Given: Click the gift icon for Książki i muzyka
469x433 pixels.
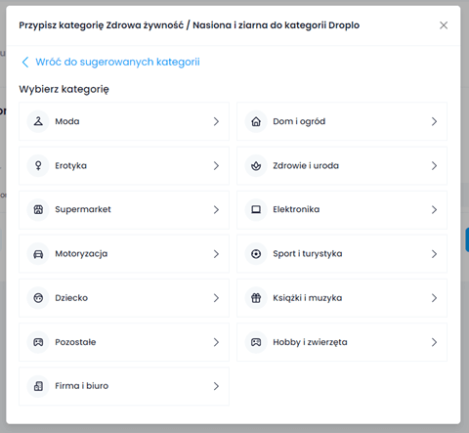Looking at the screenshot, I should click(x=256, y=298).
